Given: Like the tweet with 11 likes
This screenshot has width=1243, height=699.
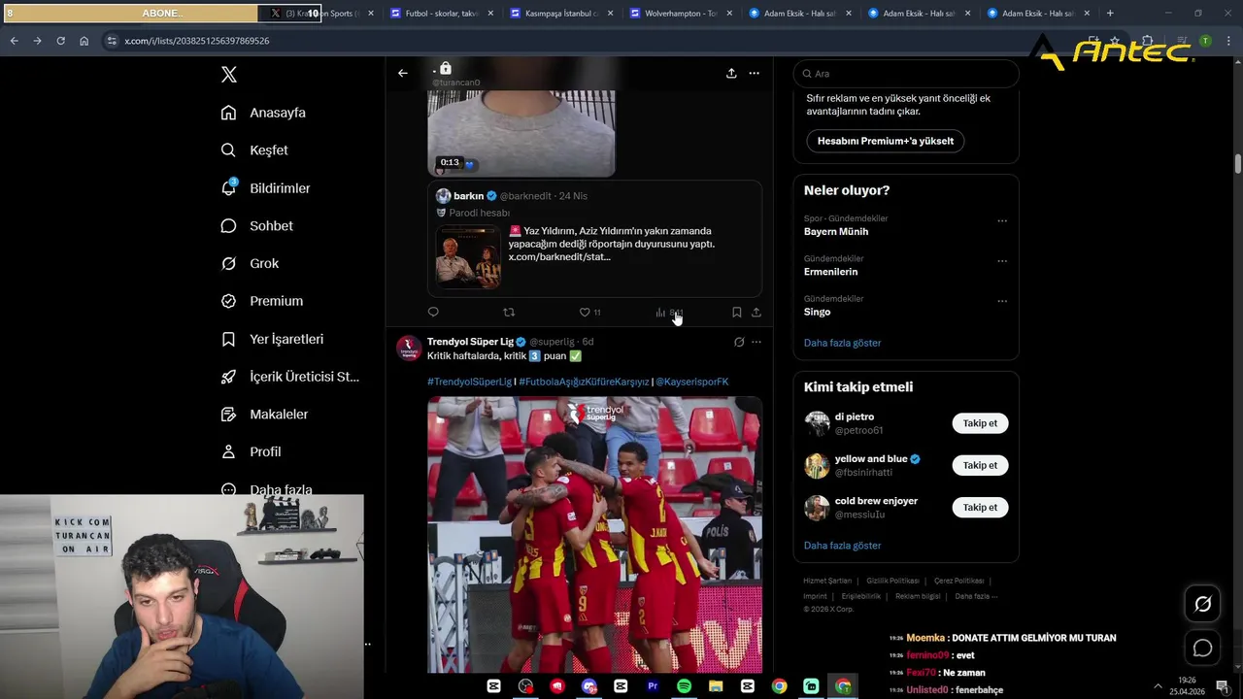Looking at the screenshot, I should click(589, 313).
